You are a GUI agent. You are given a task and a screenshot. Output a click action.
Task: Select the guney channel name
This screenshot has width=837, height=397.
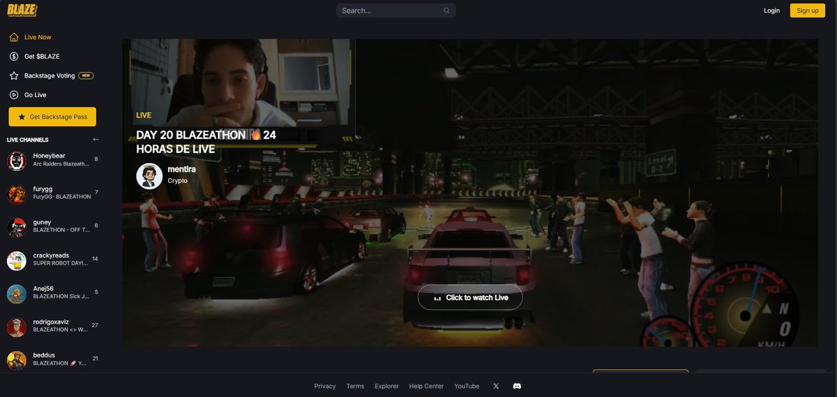point(43,222)
